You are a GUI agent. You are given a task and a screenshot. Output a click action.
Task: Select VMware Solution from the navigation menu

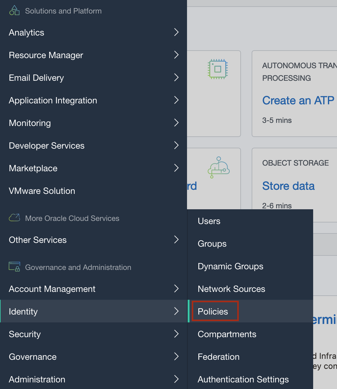tap(42, 191)
